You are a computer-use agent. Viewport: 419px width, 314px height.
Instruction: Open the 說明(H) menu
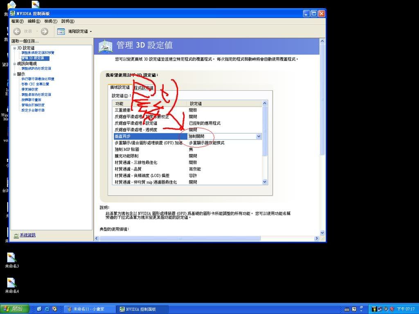click(68, 21)
